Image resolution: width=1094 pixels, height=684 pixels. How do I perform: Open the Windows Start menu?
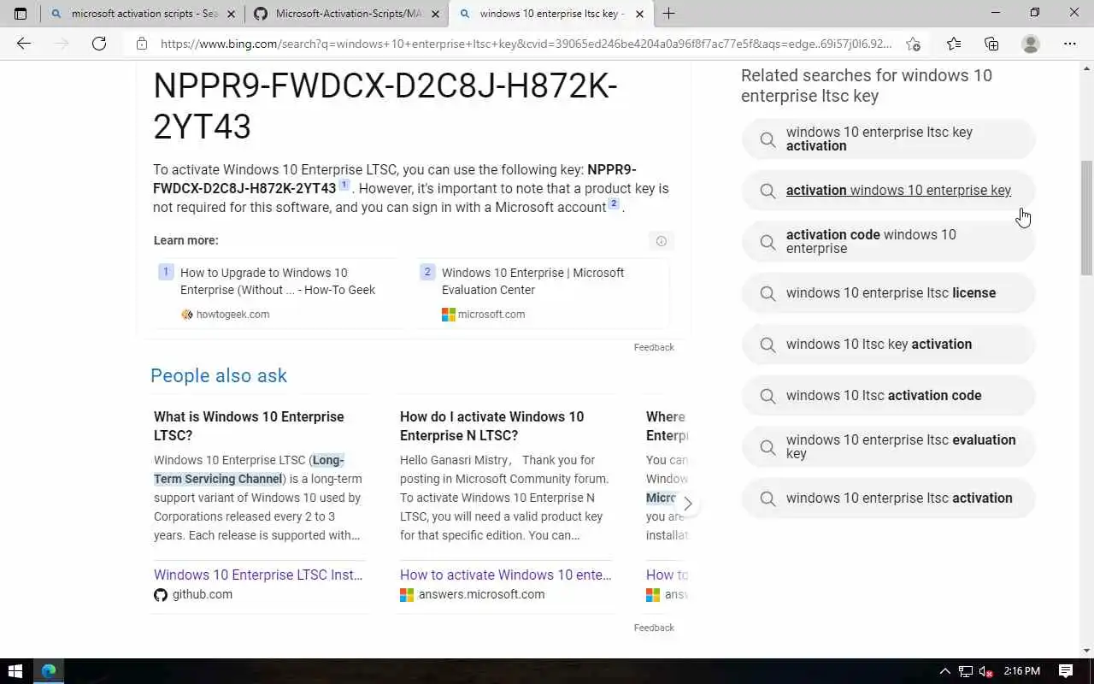tap(15, 671)
